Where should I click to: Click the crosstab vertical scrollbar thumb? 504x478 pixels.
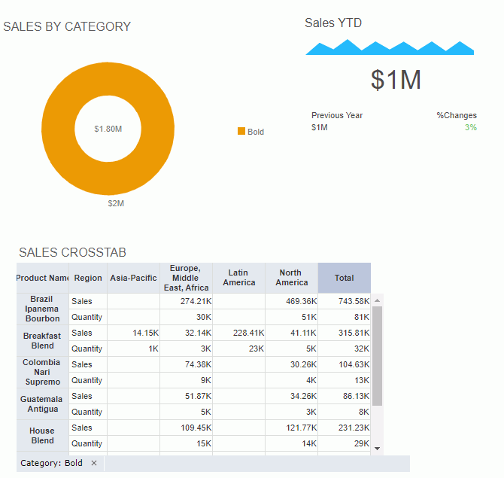378,355
